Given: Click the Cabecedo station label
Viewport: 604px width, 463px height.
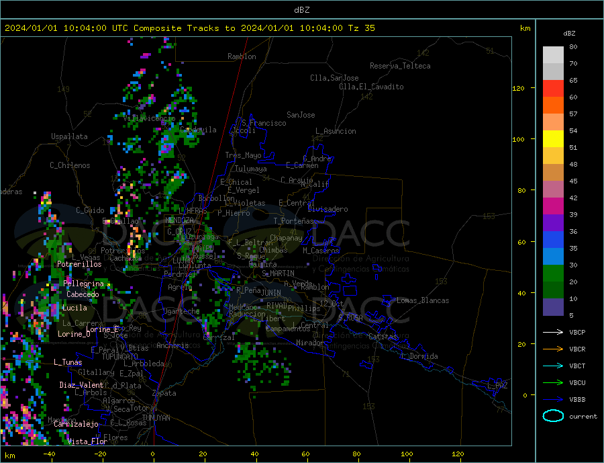Looking at the screenshot, I should (x=83, y=294).
